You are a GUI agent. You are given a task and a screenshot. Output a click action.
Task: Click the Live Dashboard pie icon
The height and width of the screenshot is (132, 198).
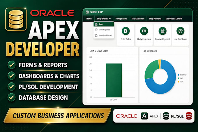[x=181, y=31]
